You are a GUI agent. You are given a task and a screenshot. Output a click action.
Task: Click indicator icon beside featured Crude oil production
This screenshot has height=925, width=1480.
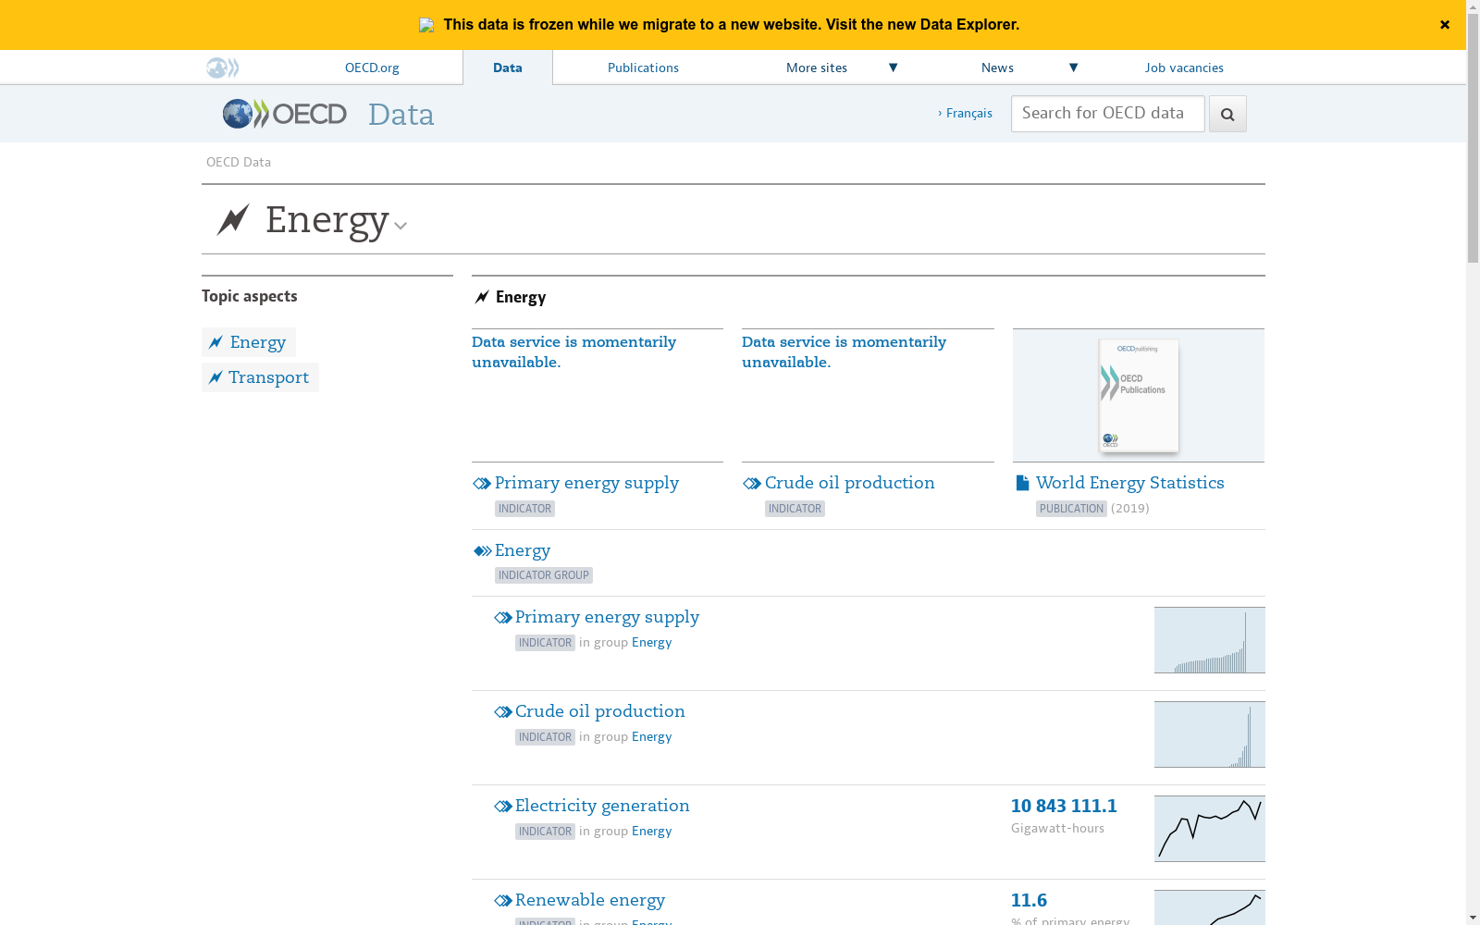pos(752,484)
